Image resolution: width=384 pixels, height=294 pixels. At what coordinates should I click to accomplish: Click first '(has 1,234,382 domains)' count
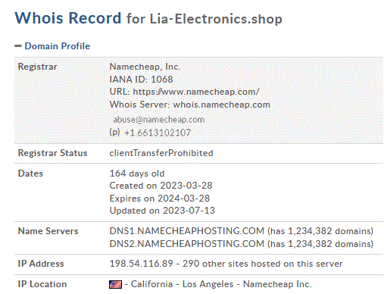pyautogui.click(x=320, y=231)
